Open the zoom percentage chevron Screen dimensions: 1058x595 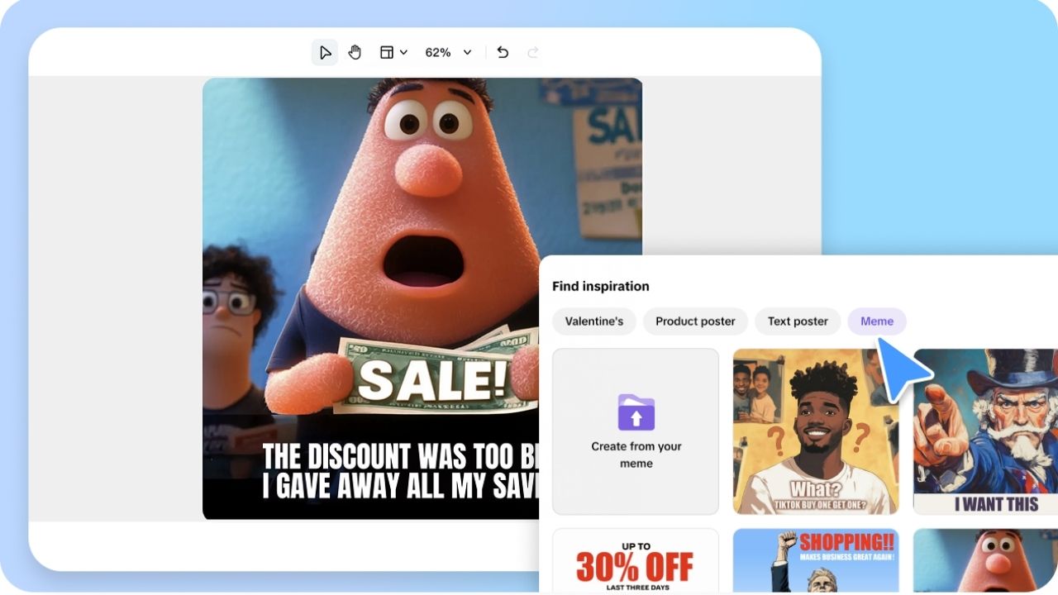[x=467, y=51]
